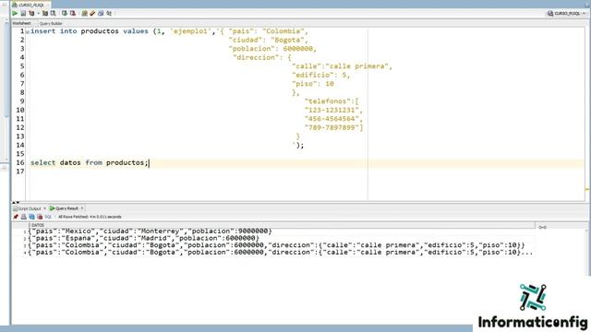The width and height of the screenshot is (591, 332).
Task: Select the Query Result tab
Action: pos(64,208)
